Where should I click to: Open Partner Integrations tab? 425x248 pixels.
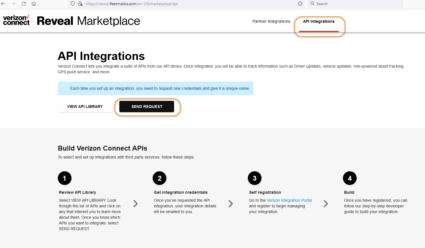coord(271,21)
